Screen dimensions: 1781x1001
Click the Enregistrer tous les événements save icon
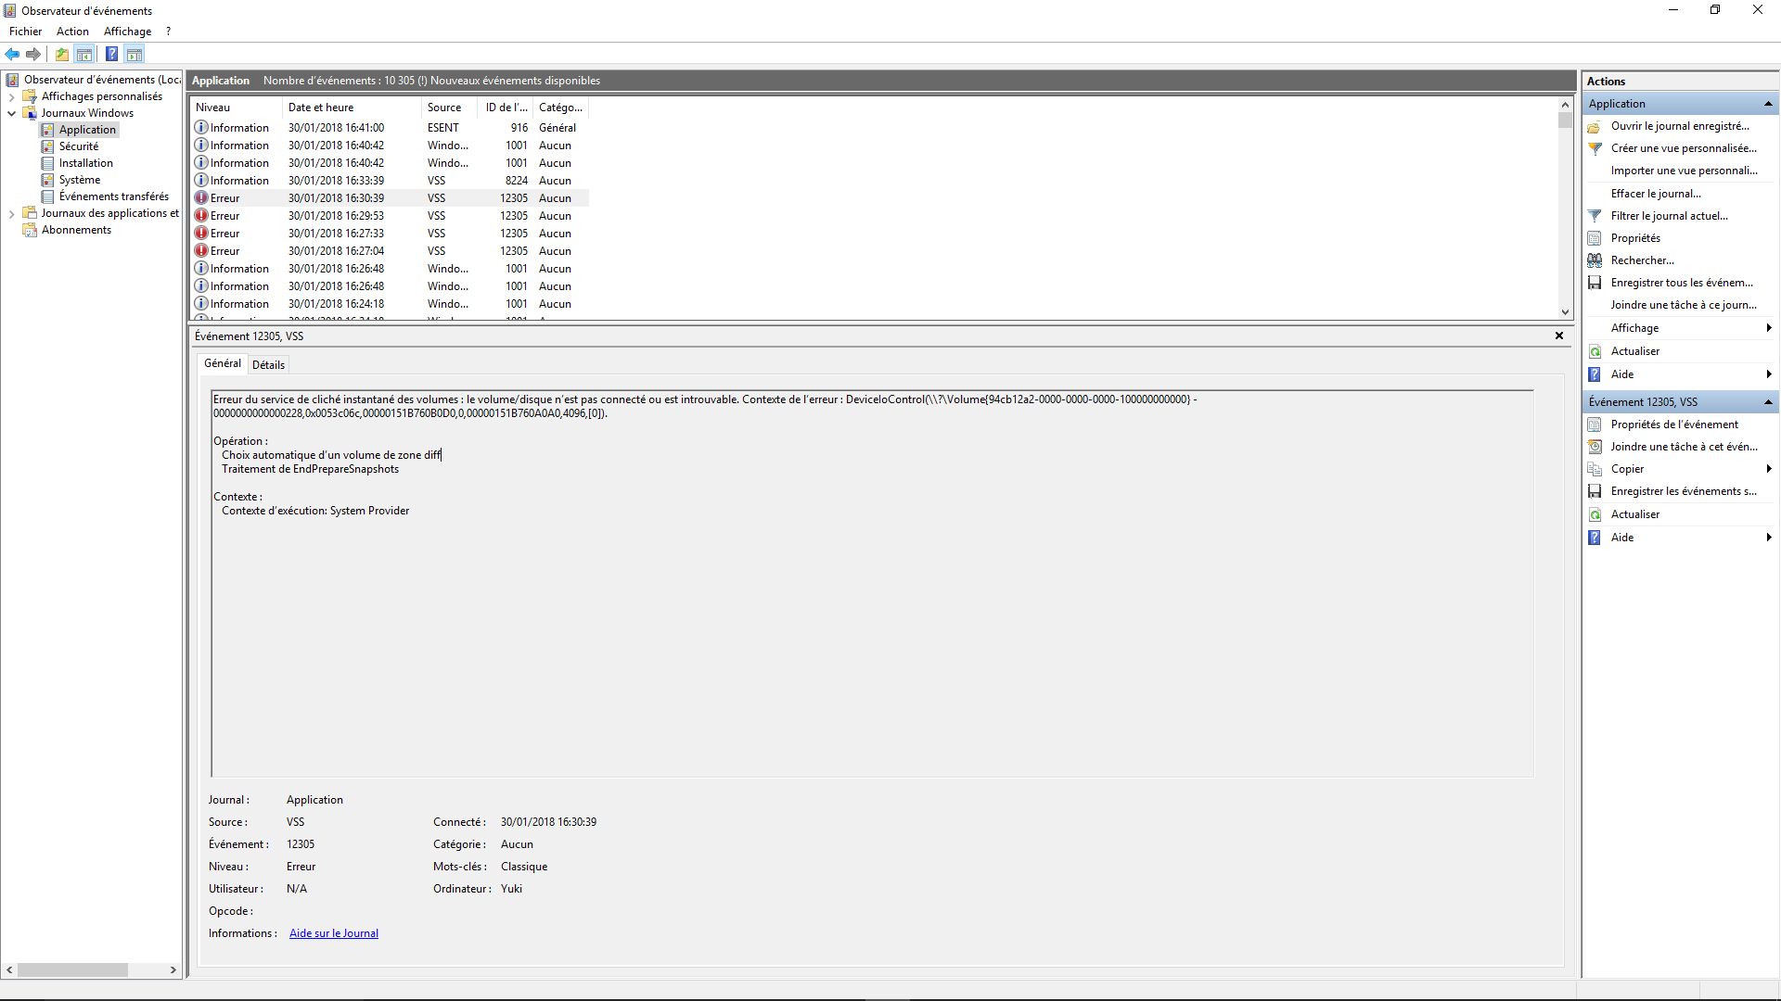1595,283
